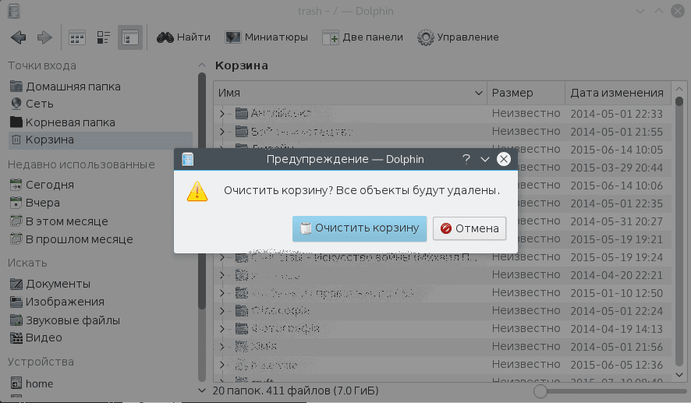Close the Предупреждение dialog
Viewport: 691px width, 403px height.
point(504,159)
